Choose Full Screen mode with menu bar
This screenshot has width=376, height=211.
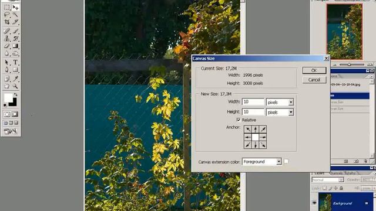point(11,123)
